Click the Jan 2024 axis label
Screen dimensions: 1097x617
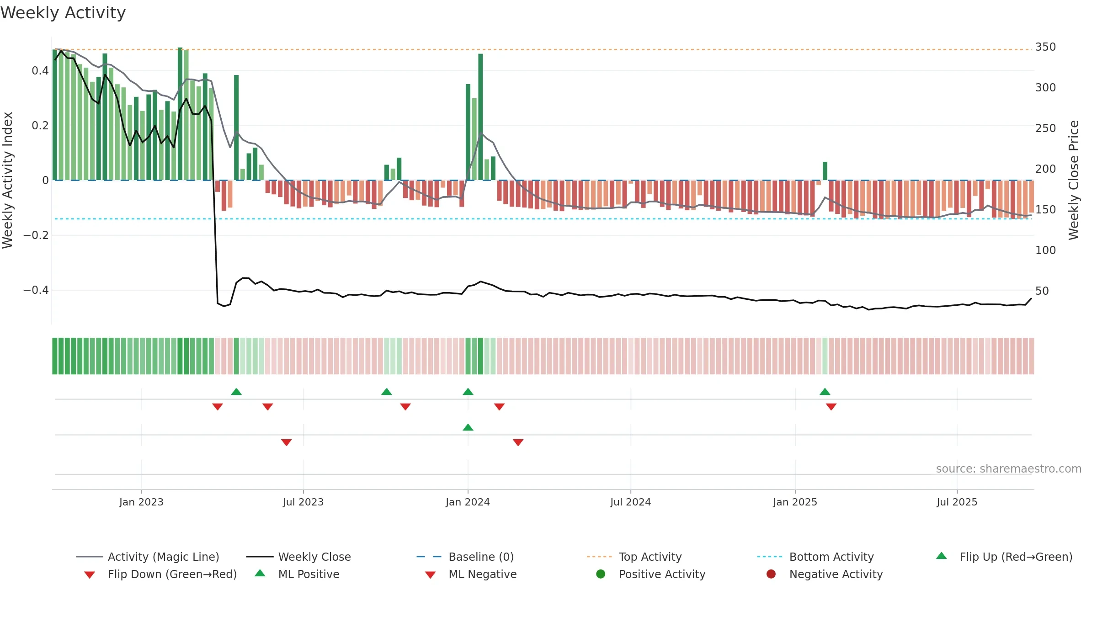468,502
